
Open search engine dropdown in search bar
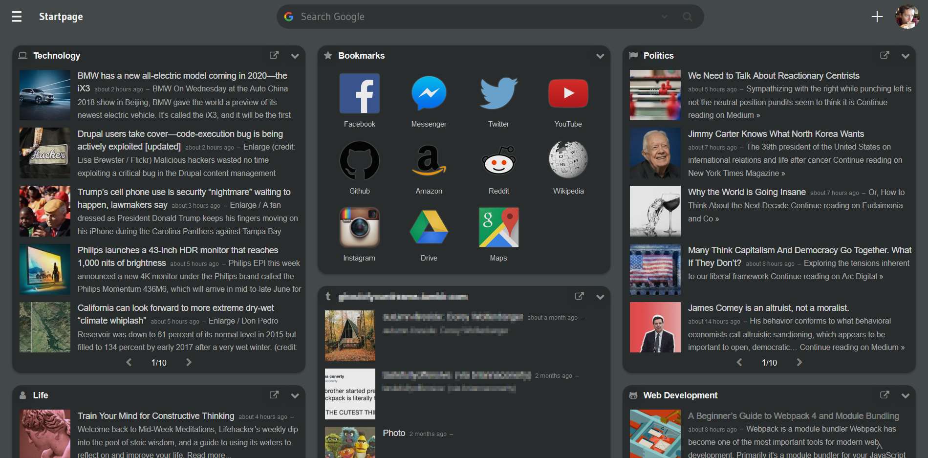[x=665, y=17]
